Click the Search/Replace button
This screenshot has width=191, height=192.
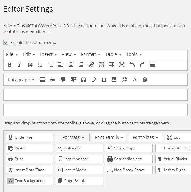tap(129, 159)
